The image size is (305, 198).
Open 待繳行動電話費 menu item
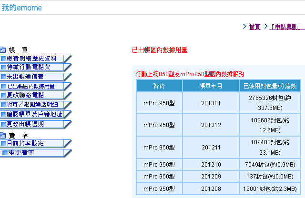(36, 67)
